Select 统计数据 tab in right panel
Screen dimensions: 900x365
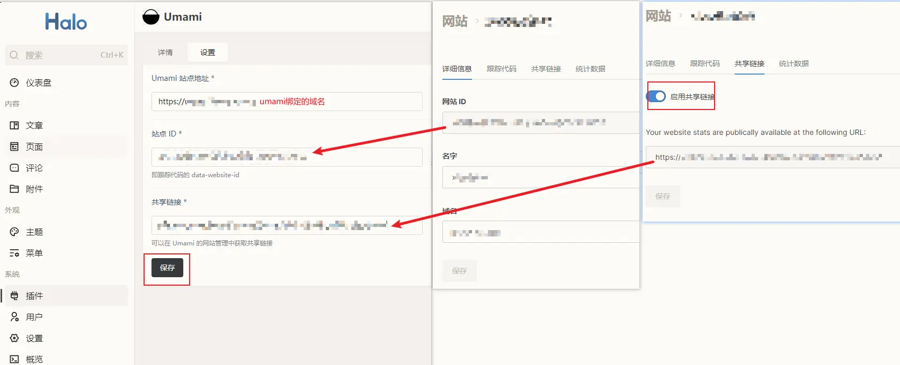[794, 63]
